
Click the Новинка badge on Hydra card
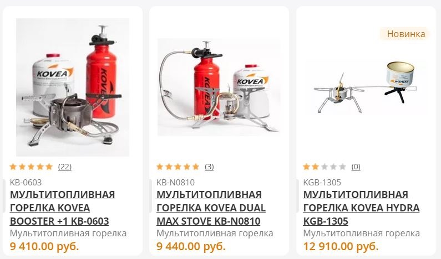(405, 34)
